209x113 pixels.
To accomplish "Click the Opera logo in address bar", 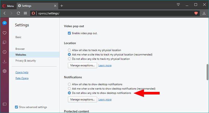I will (33, 13).
